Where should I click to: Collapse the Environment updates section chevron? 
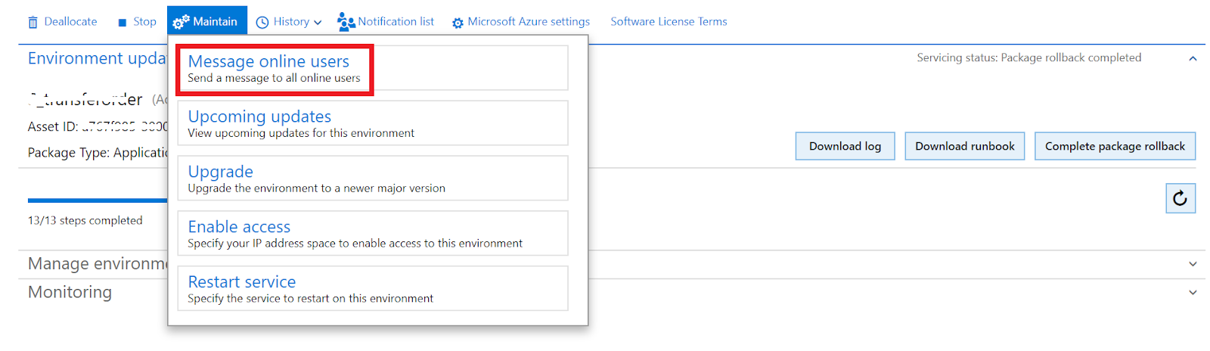(x=1193, y=58)
